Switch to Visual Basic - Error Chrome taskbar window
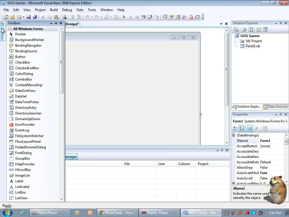 [x=118, y=213]
